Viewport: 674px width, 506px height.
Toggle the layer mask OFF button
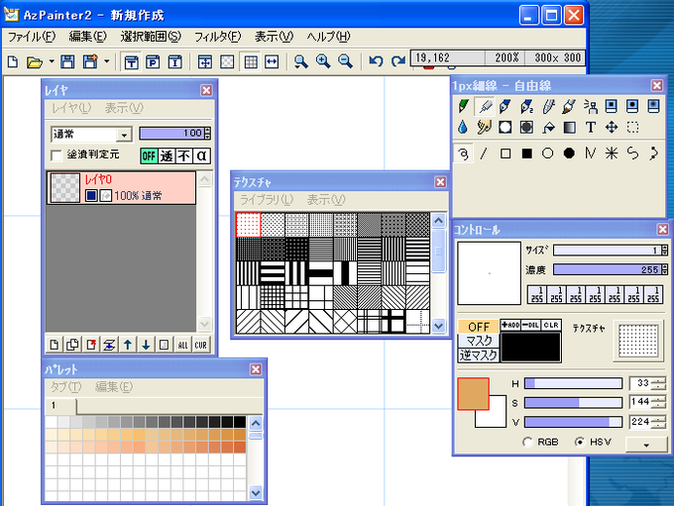[149, 155]
